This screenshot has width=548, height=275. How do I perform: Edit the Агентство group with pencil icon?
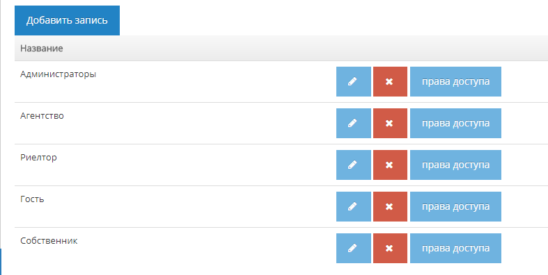[x=354, y=123]
